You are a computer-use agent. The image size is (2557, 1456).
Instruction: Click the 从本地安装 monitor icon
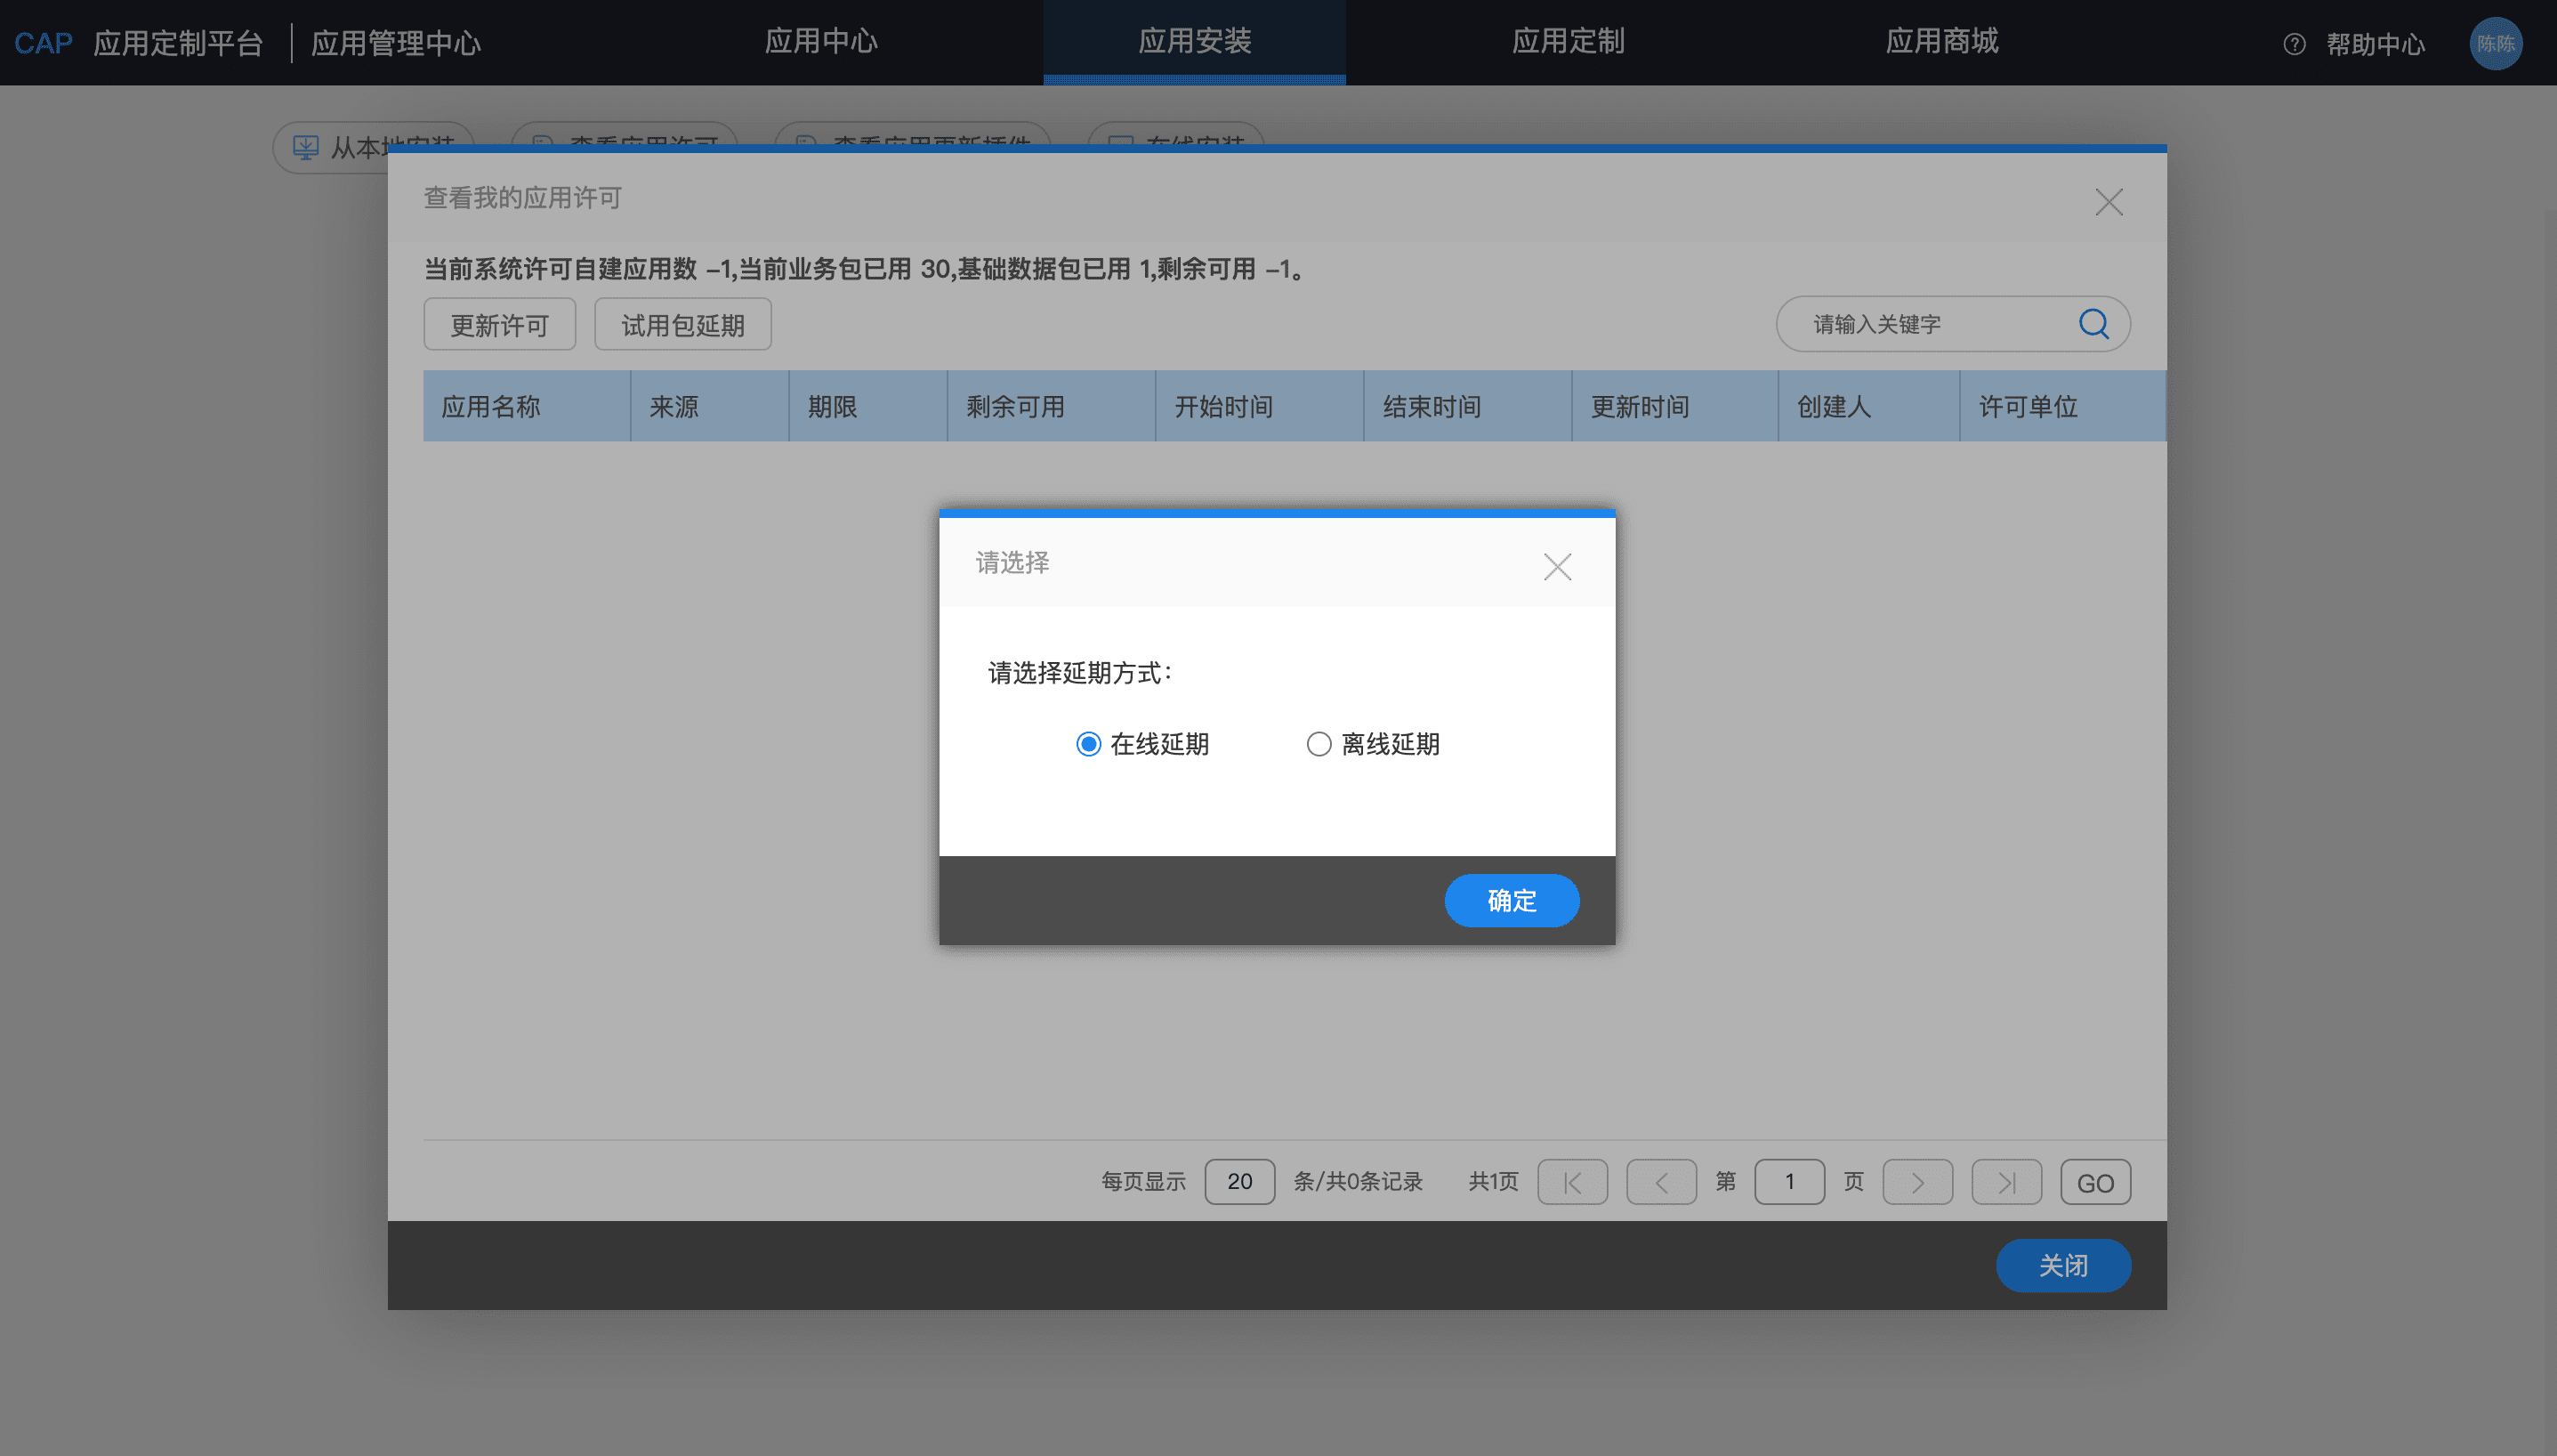(306, 148)
